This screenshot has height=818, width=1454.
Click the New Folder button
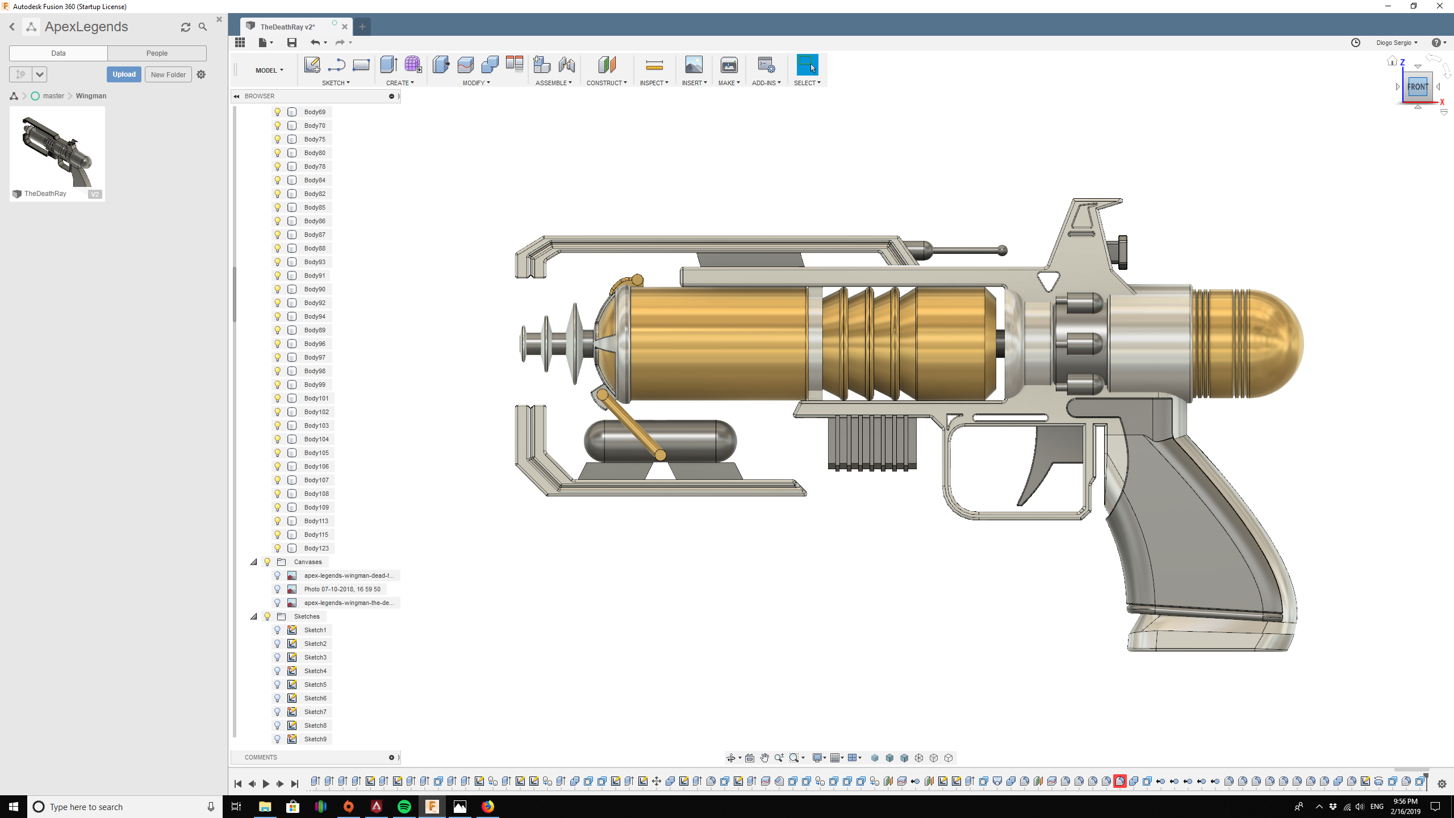coord(168,74)
